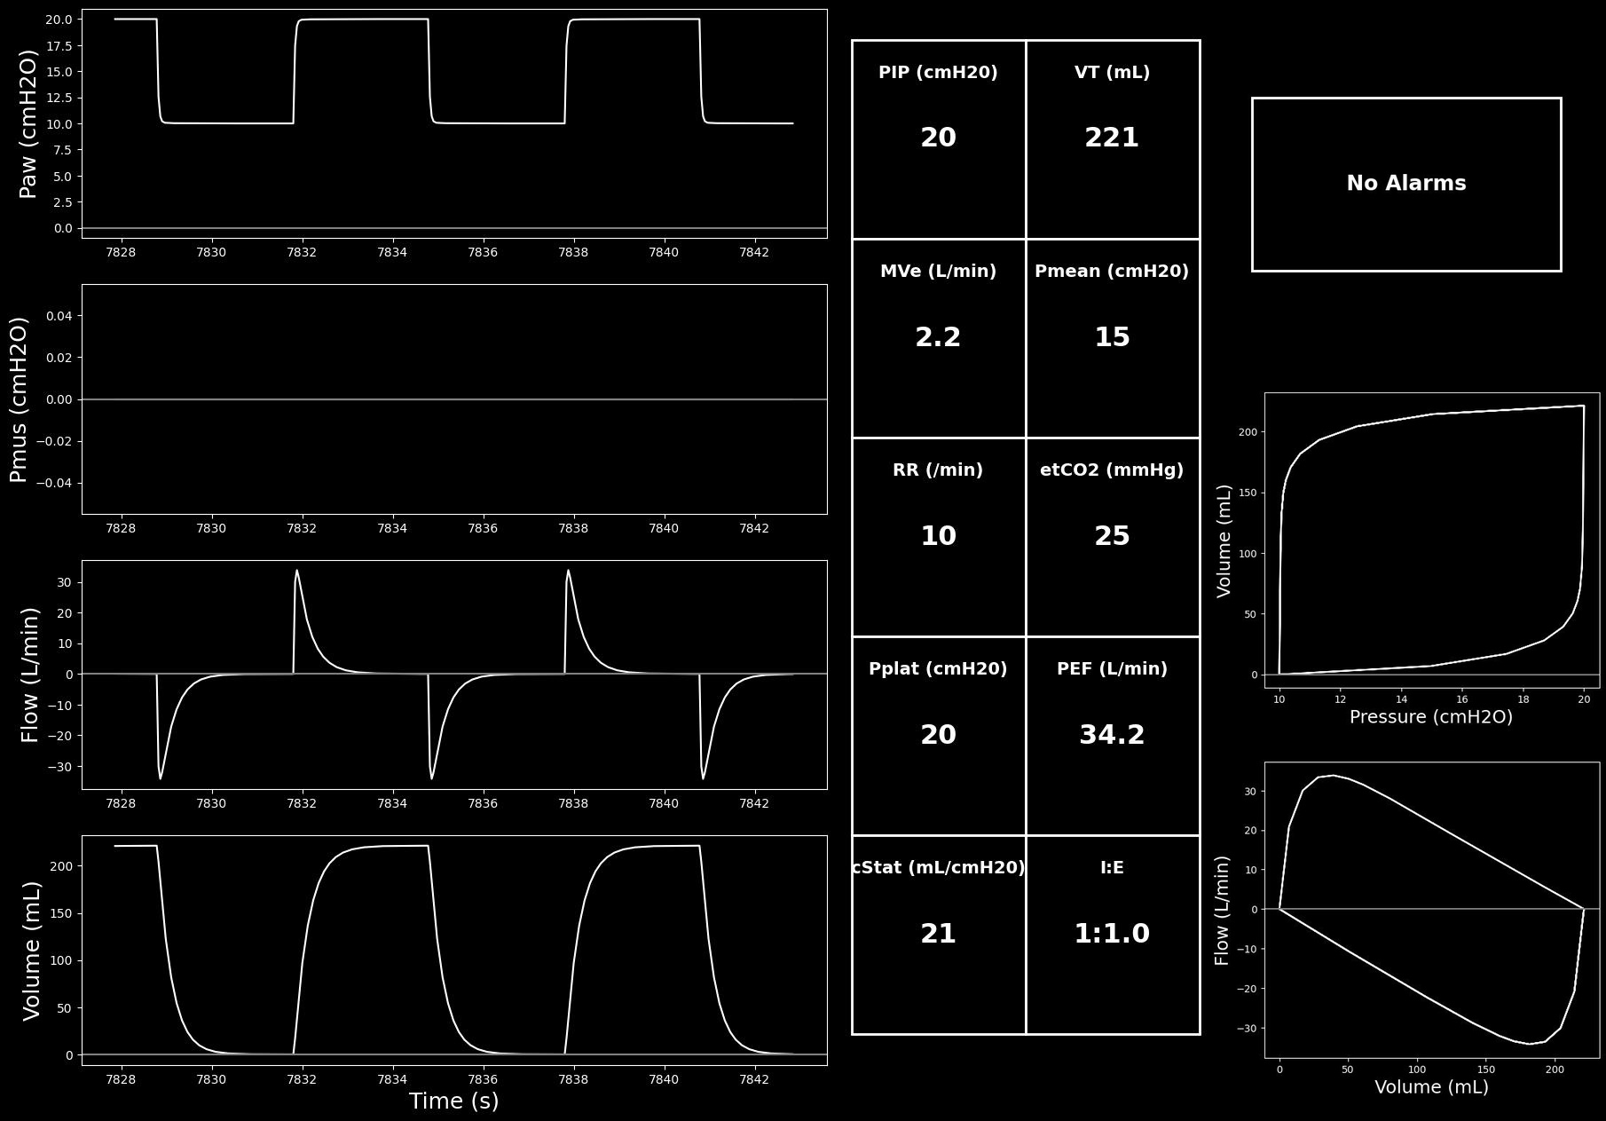Click the Pressure (cmH2O) axis label
Image resolution: width=1606 pixels, height=1121 pixels.
pos(1431,717)
